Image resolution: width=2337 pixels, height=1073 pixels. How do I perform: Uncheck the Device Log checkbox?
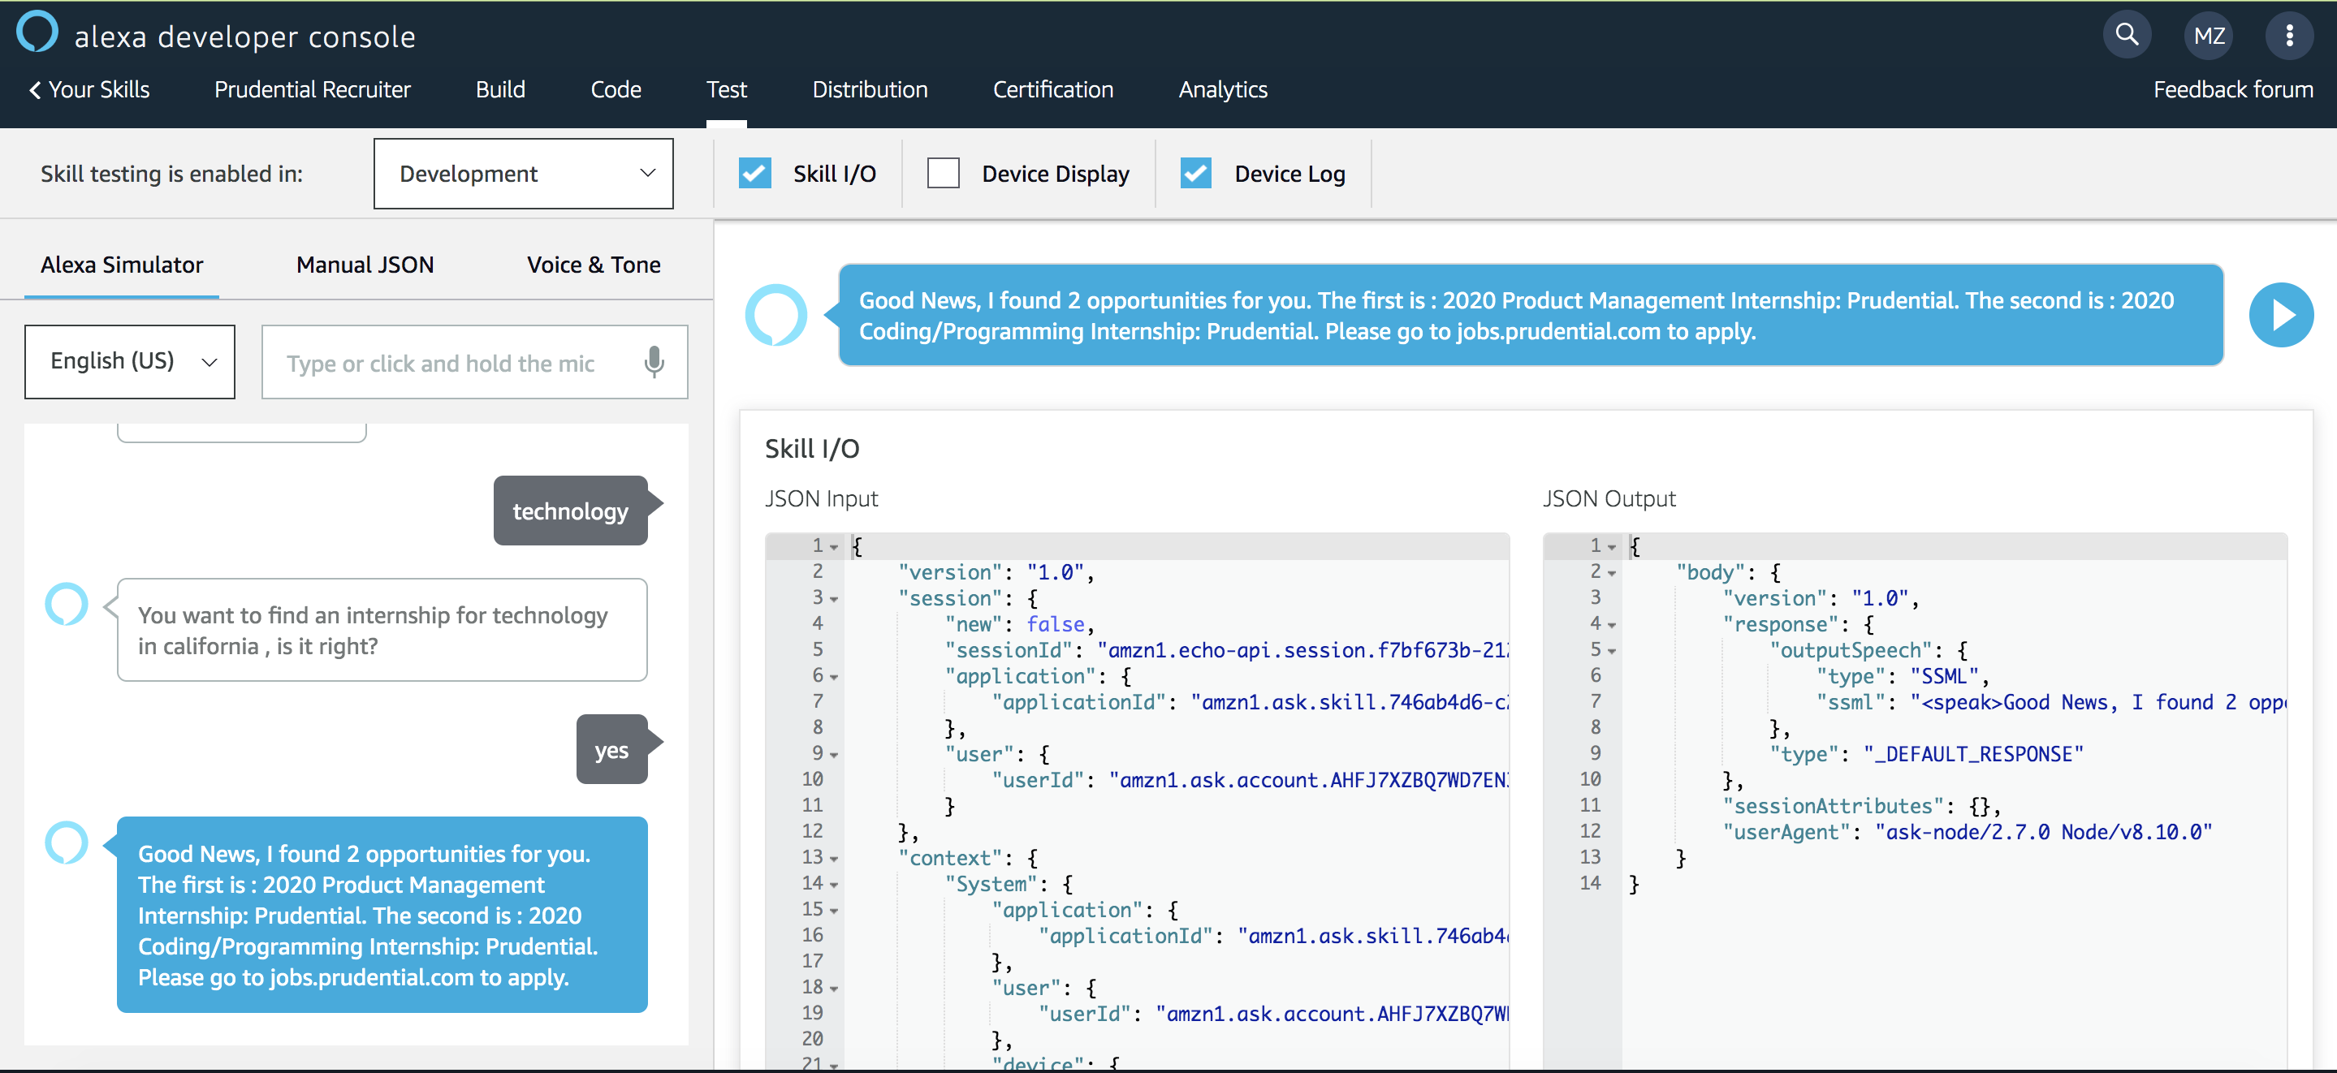(x=1194, y=173)
